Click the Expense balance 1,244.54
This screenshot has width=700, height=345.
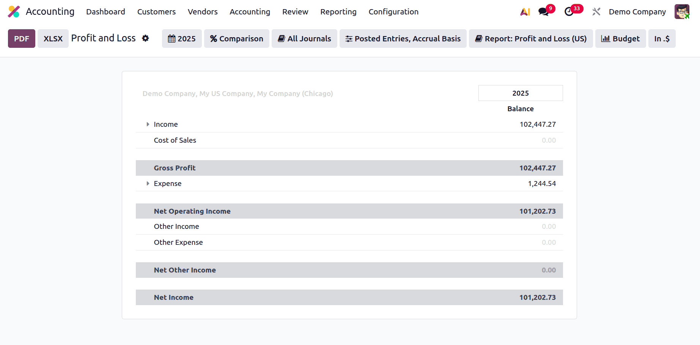click(542, 184)
